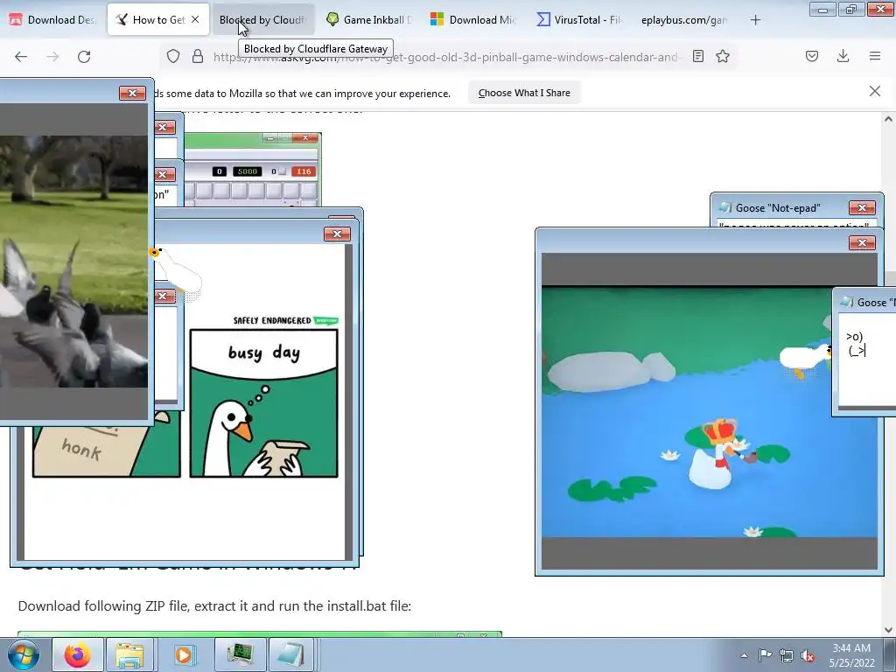Click the 'Download following ZIP file' text

tap(215, 605)
